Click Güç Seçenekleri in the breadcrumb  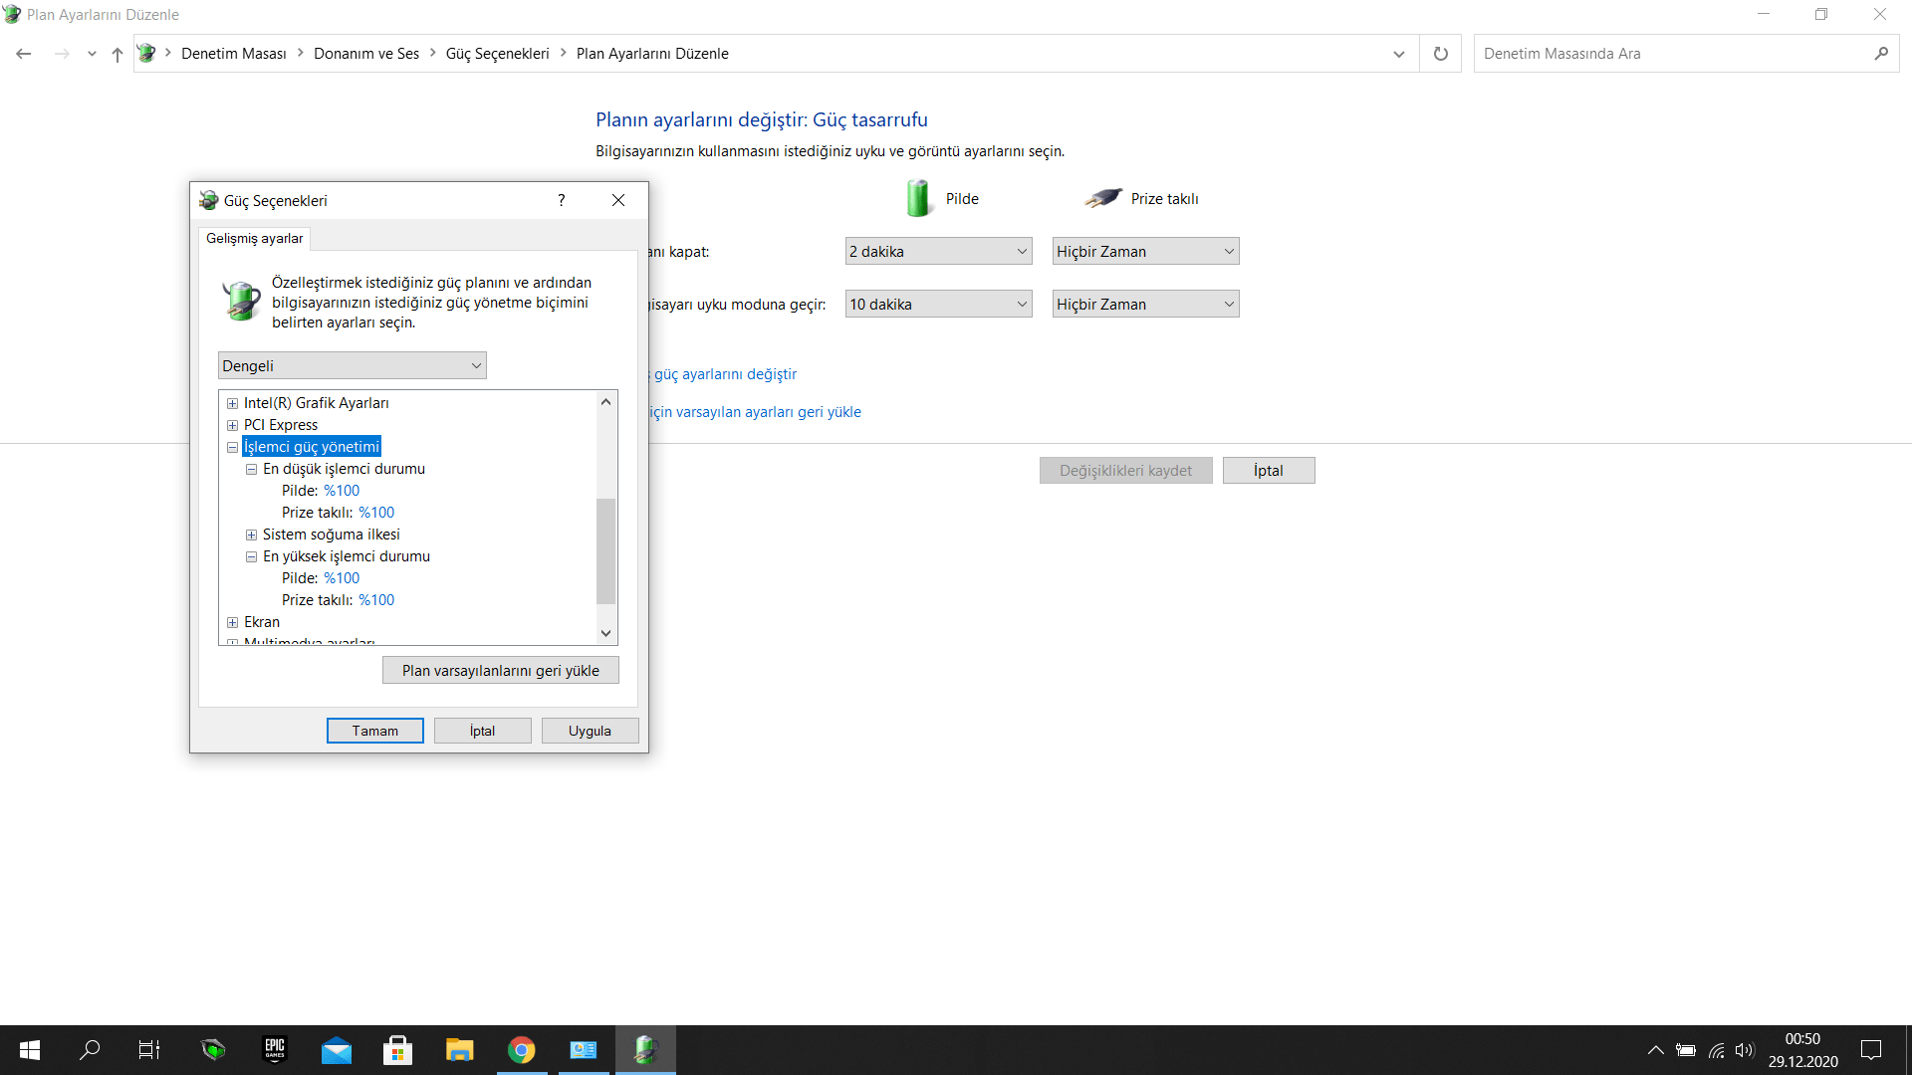(497, 54)
